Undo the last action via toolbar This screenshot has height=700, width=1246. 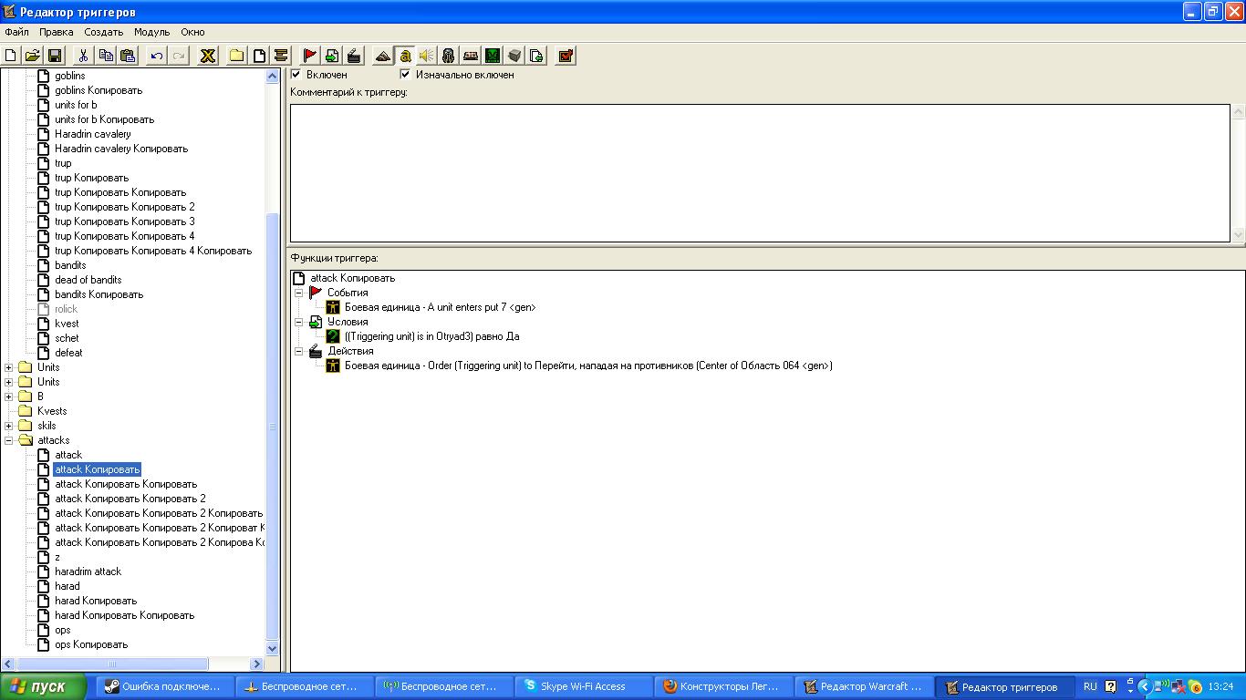(x=157, y=56)
